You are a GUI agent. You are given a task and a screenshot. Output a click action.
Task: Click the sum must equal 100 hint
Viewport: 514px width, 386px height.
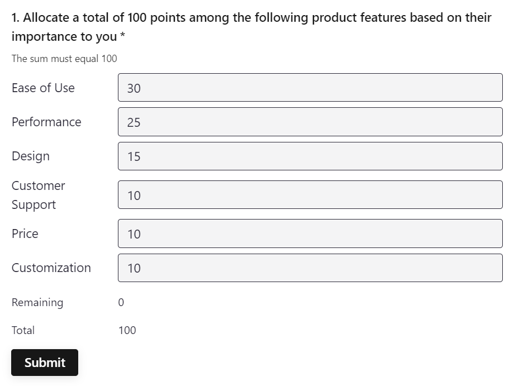coord(64,58)
